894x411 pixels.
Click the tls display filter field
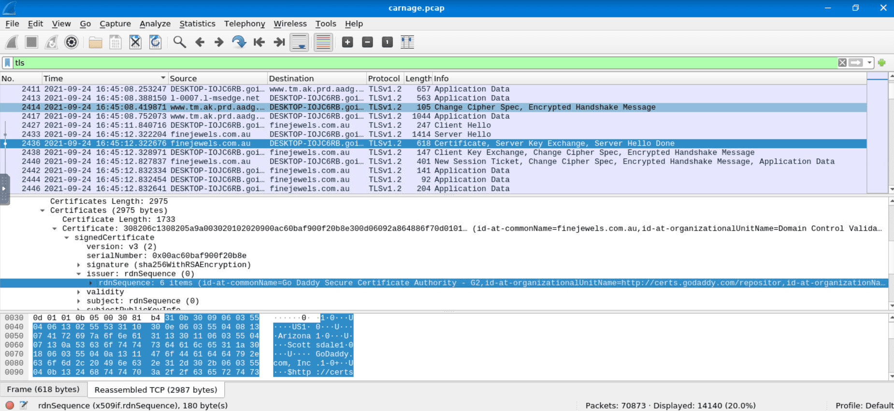point(425,63)
